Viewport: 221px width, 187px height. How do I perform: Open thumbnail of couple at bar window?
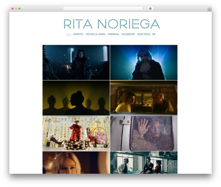coord(144,98)
